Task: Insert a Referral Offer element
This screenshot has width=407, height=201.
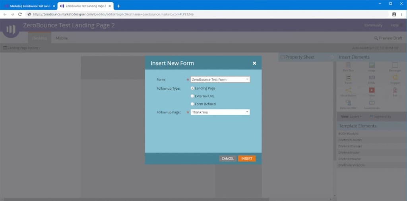Action: (x=348, y=104)
